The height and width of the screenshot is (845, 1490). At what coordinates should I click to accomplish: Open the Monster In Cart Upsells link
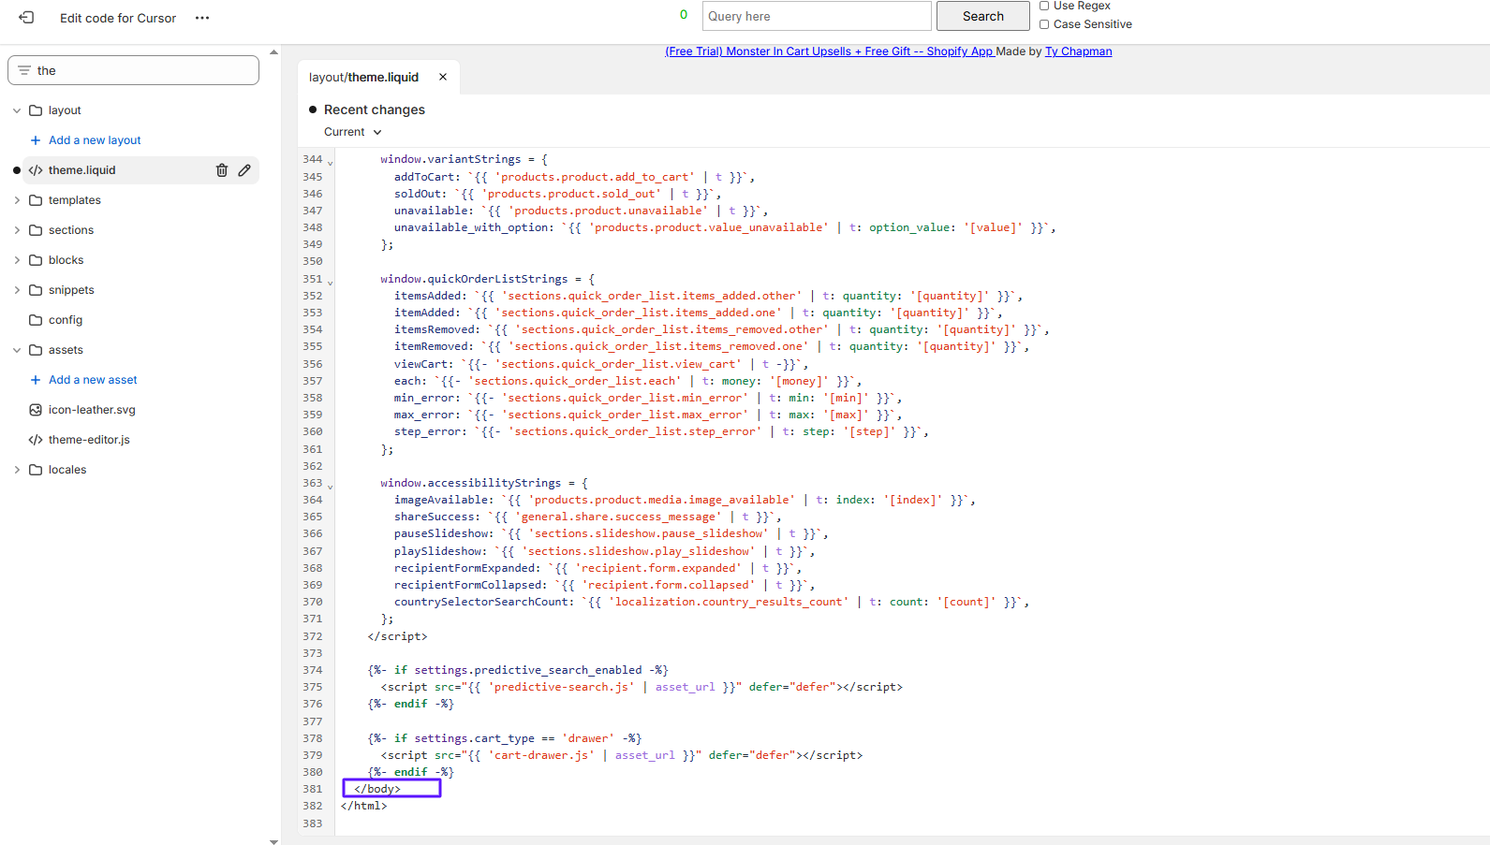click(830, 51)
